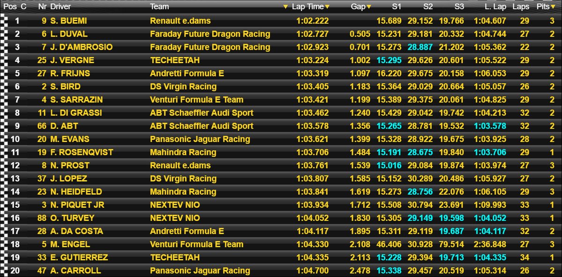Select driver S. BIRD
The image size is (562, 277).
(65, 87)
